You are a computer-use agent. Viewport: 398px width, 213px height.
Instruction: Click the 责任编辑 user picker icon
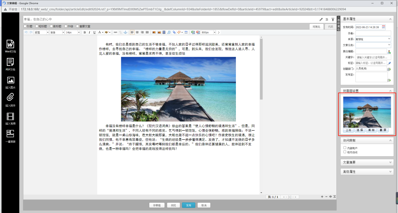pos(389,51)
